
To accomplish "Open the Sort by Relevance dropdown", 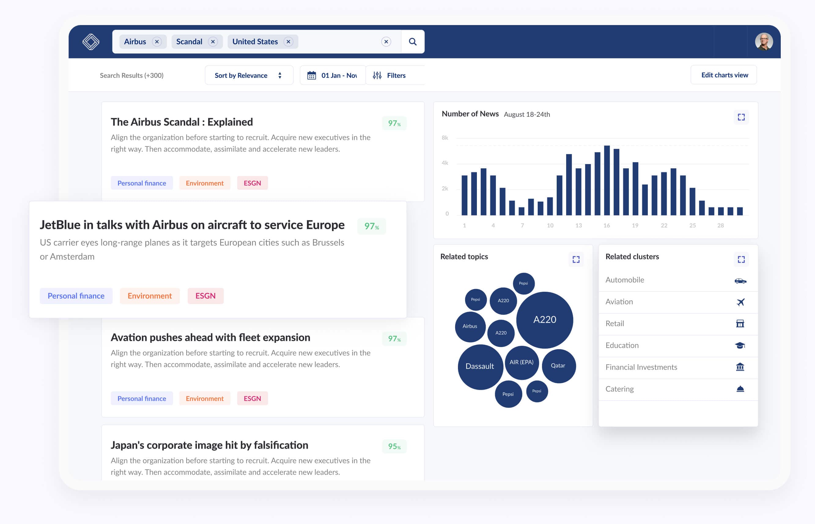I will (x=249, y=75).
